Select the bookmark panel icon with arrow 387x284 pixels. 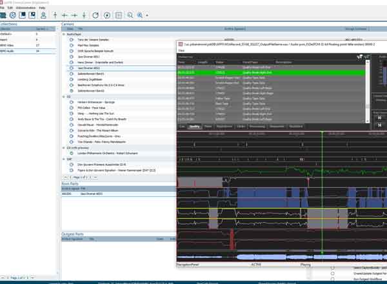coord(32,15)
